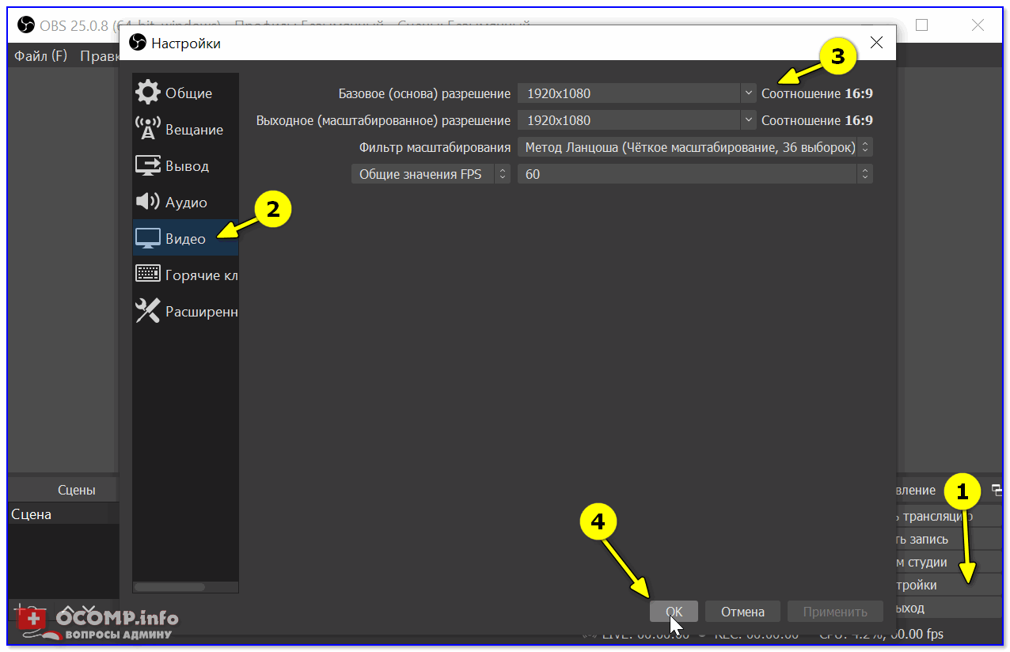
Task: Expand the output scaled resolution dropdown
Action: [x=748, y=120]
